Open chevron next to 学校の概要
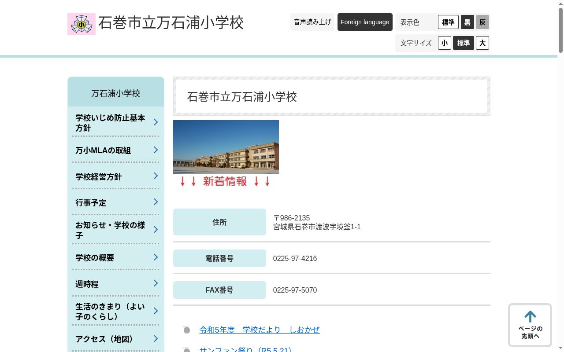This screenshot has width=564, height=352. [x=156, y=257]
